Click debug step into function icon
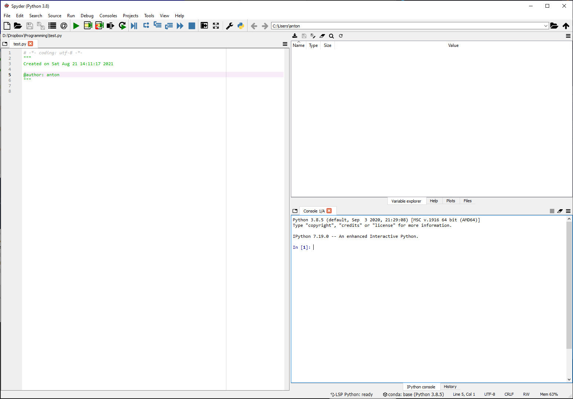The image size is (573, 399). pyautogui.click(x=157, y=25)
